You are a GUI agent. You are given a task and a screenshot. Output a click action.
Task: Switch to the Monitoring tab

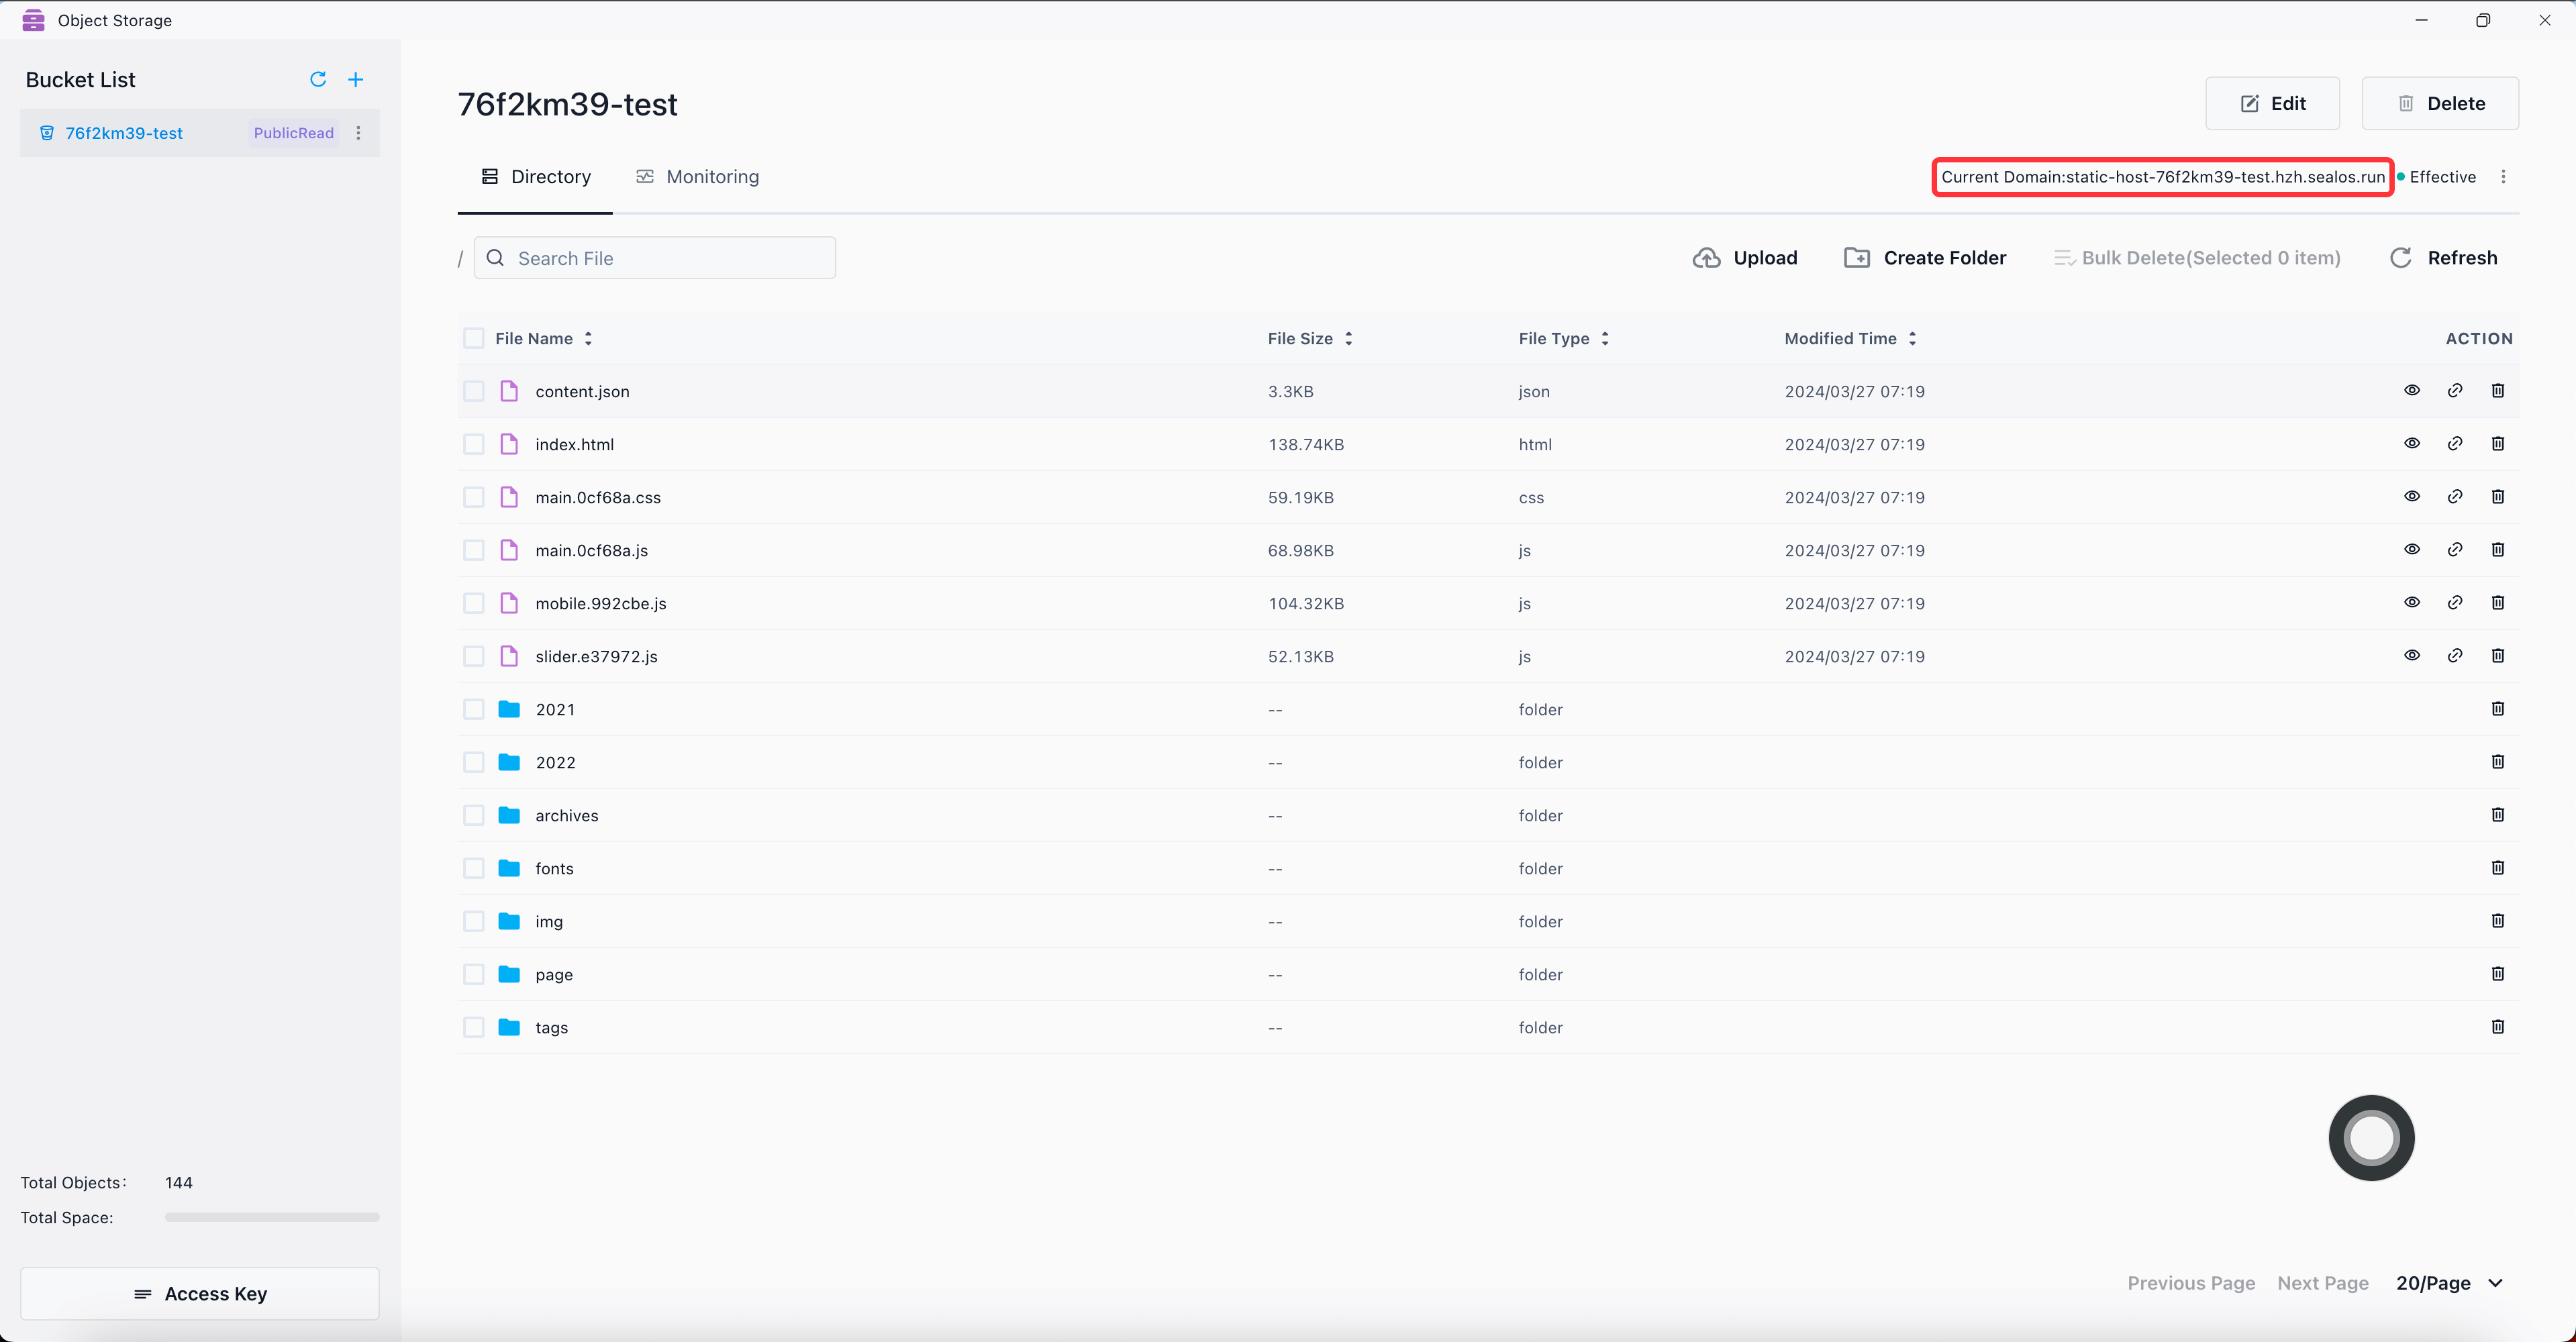698,177
